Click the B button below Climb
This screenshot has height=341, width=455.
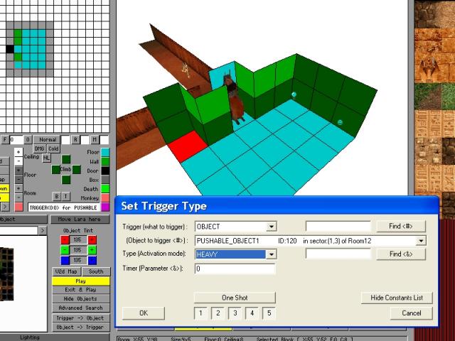coord(57,196)
